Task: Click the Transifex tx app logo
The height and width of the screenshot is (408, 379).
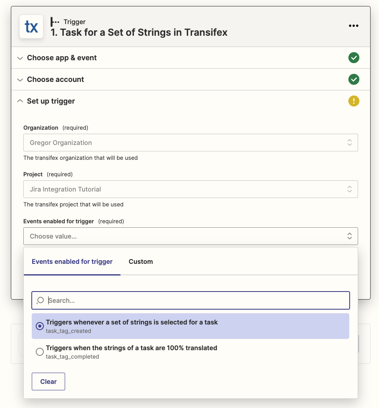Action: point(31,27)
